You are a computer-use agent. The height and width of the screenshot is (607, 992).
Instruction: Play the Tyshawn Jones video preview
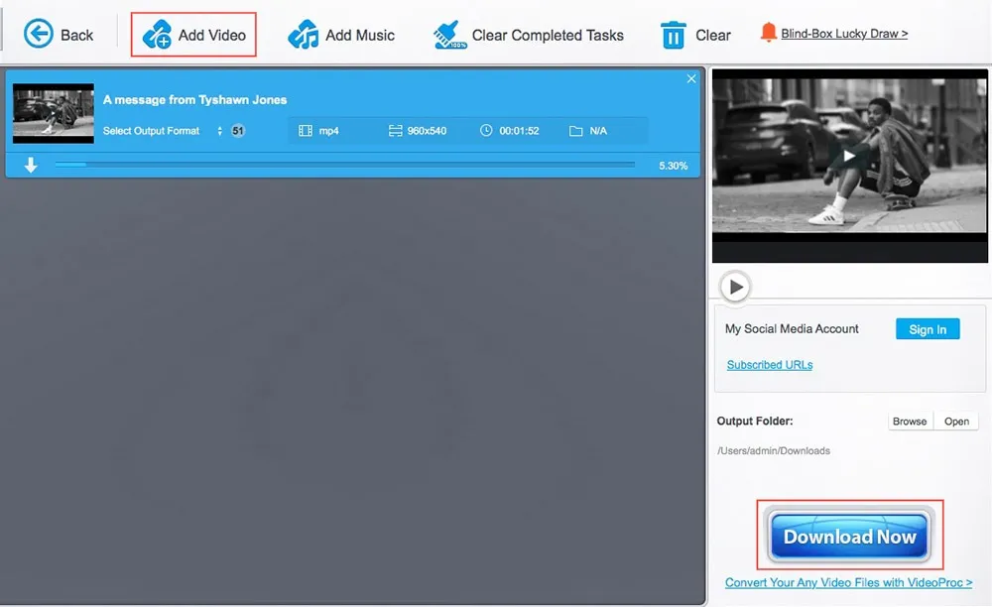(848, 156)
